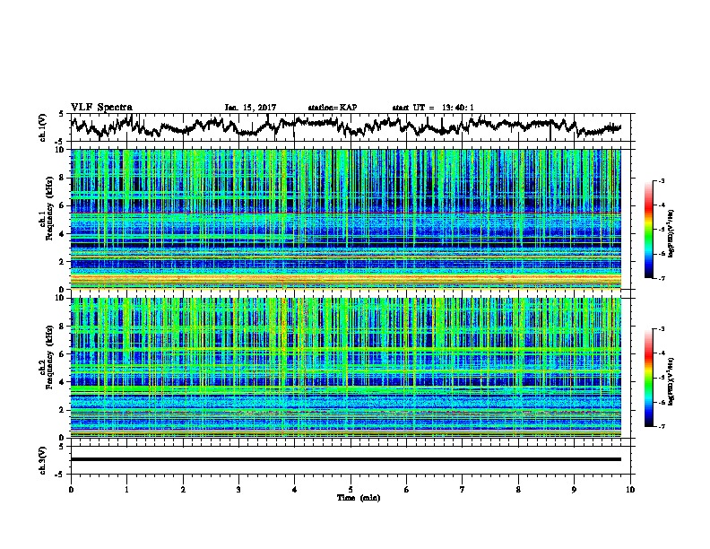
Task: Click the lower color scale bar beside ch.2
Action: (x=648, y=378)
